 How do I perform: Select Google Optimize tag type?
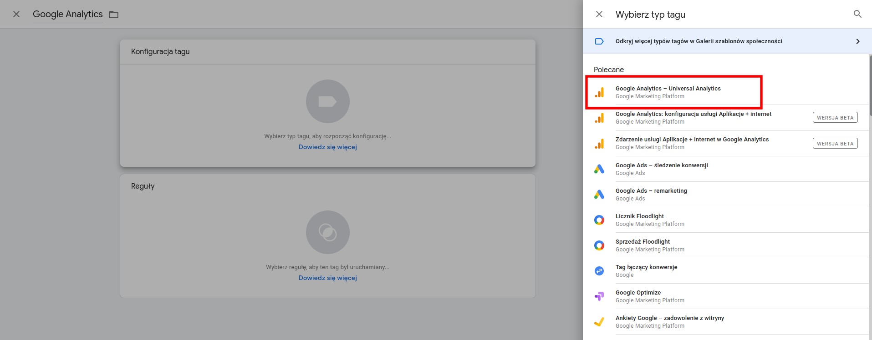[x=727, y=296]
